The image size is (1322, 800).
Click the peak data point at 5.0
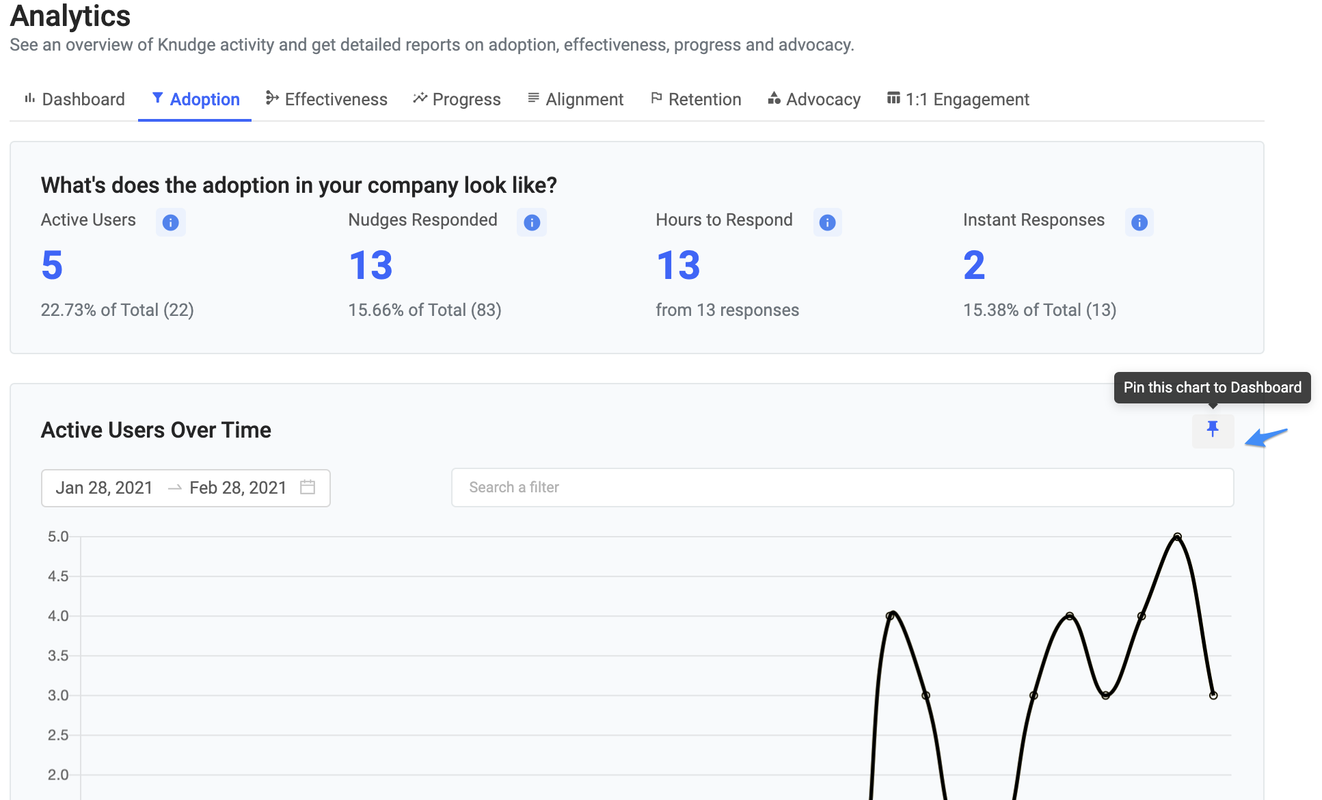click(1177, 537)
